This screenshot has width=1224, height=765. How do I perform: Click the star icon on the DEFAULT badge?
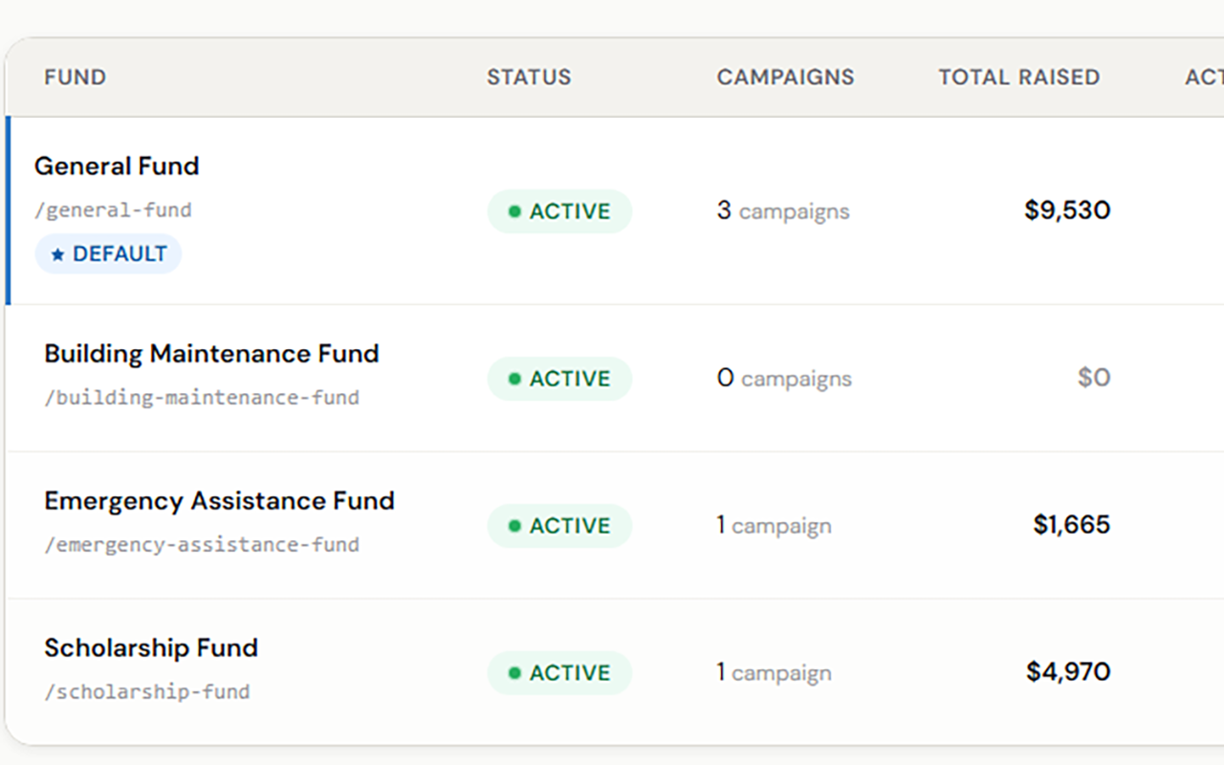click(57, 252)
